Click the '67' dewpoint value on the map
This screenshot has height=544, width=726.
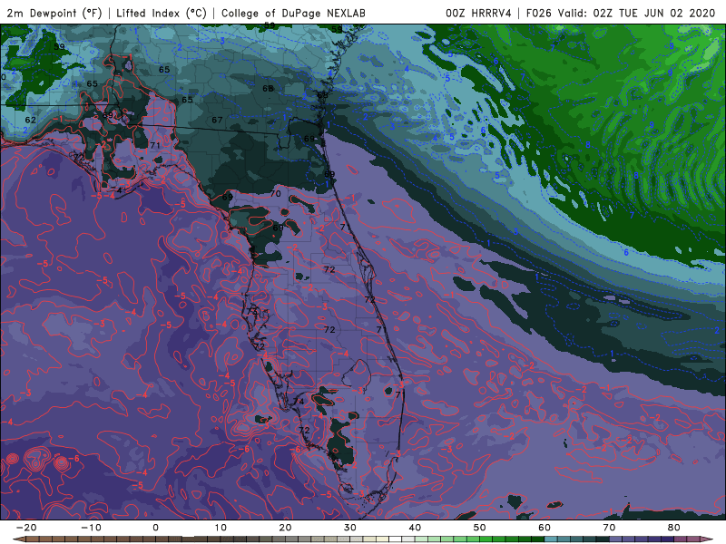[217, 120]
